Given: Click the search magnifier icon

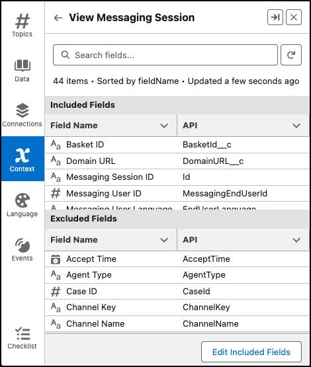Looking at the screenshot, I should click(x=65, y=55).
